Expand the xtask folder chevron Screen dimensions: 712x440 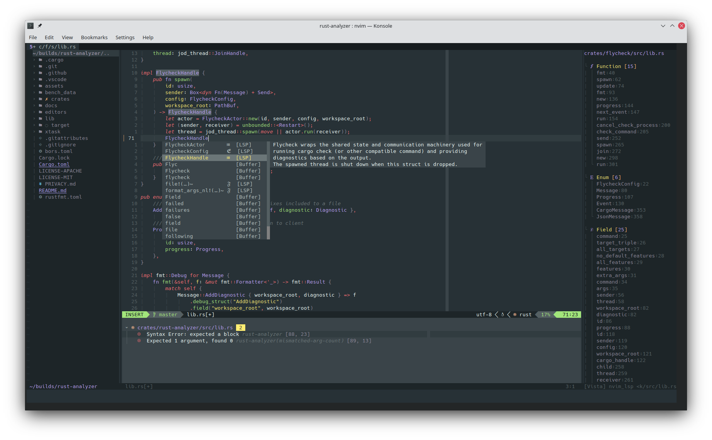pos(34,132)
